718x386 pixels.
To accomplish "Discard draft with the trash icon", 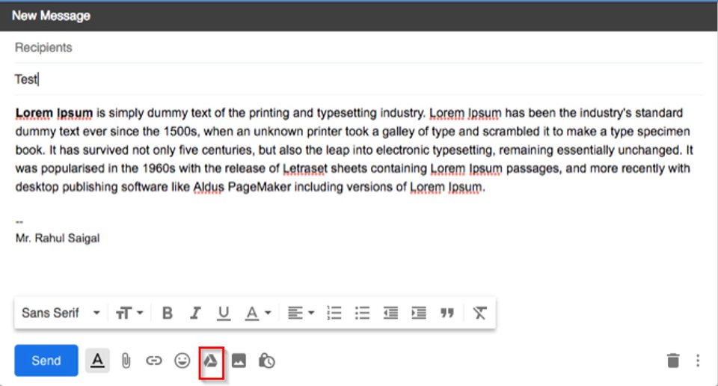I will click(673, 361).
